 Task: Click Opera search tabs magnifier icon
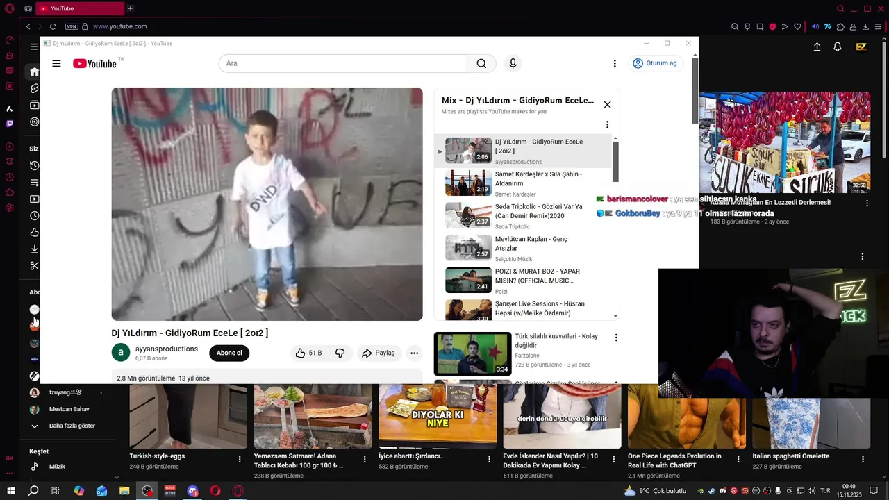click(840, 8)
